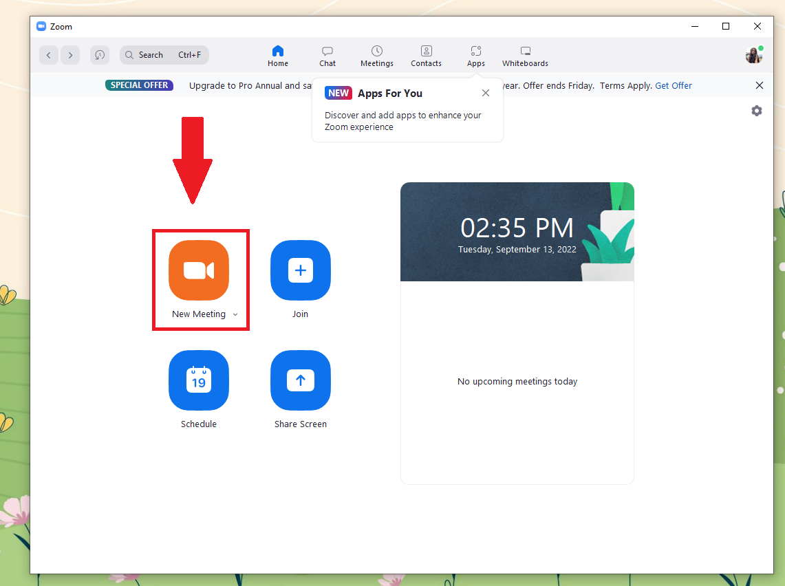Click the clock banner showing 02:35 PM
This screenshot has width=785, height=586.
(x=517, y=232)
